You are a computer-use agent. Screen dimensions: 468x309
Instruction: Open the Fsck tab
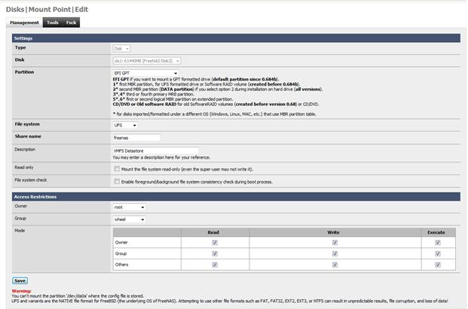tap(71, 23)
